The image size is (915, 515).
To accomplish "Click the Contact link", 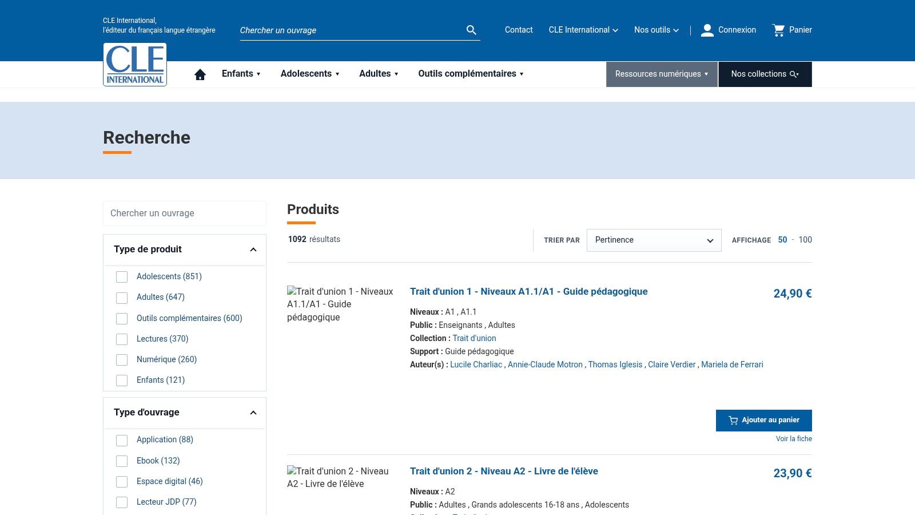I will (519, 30).
